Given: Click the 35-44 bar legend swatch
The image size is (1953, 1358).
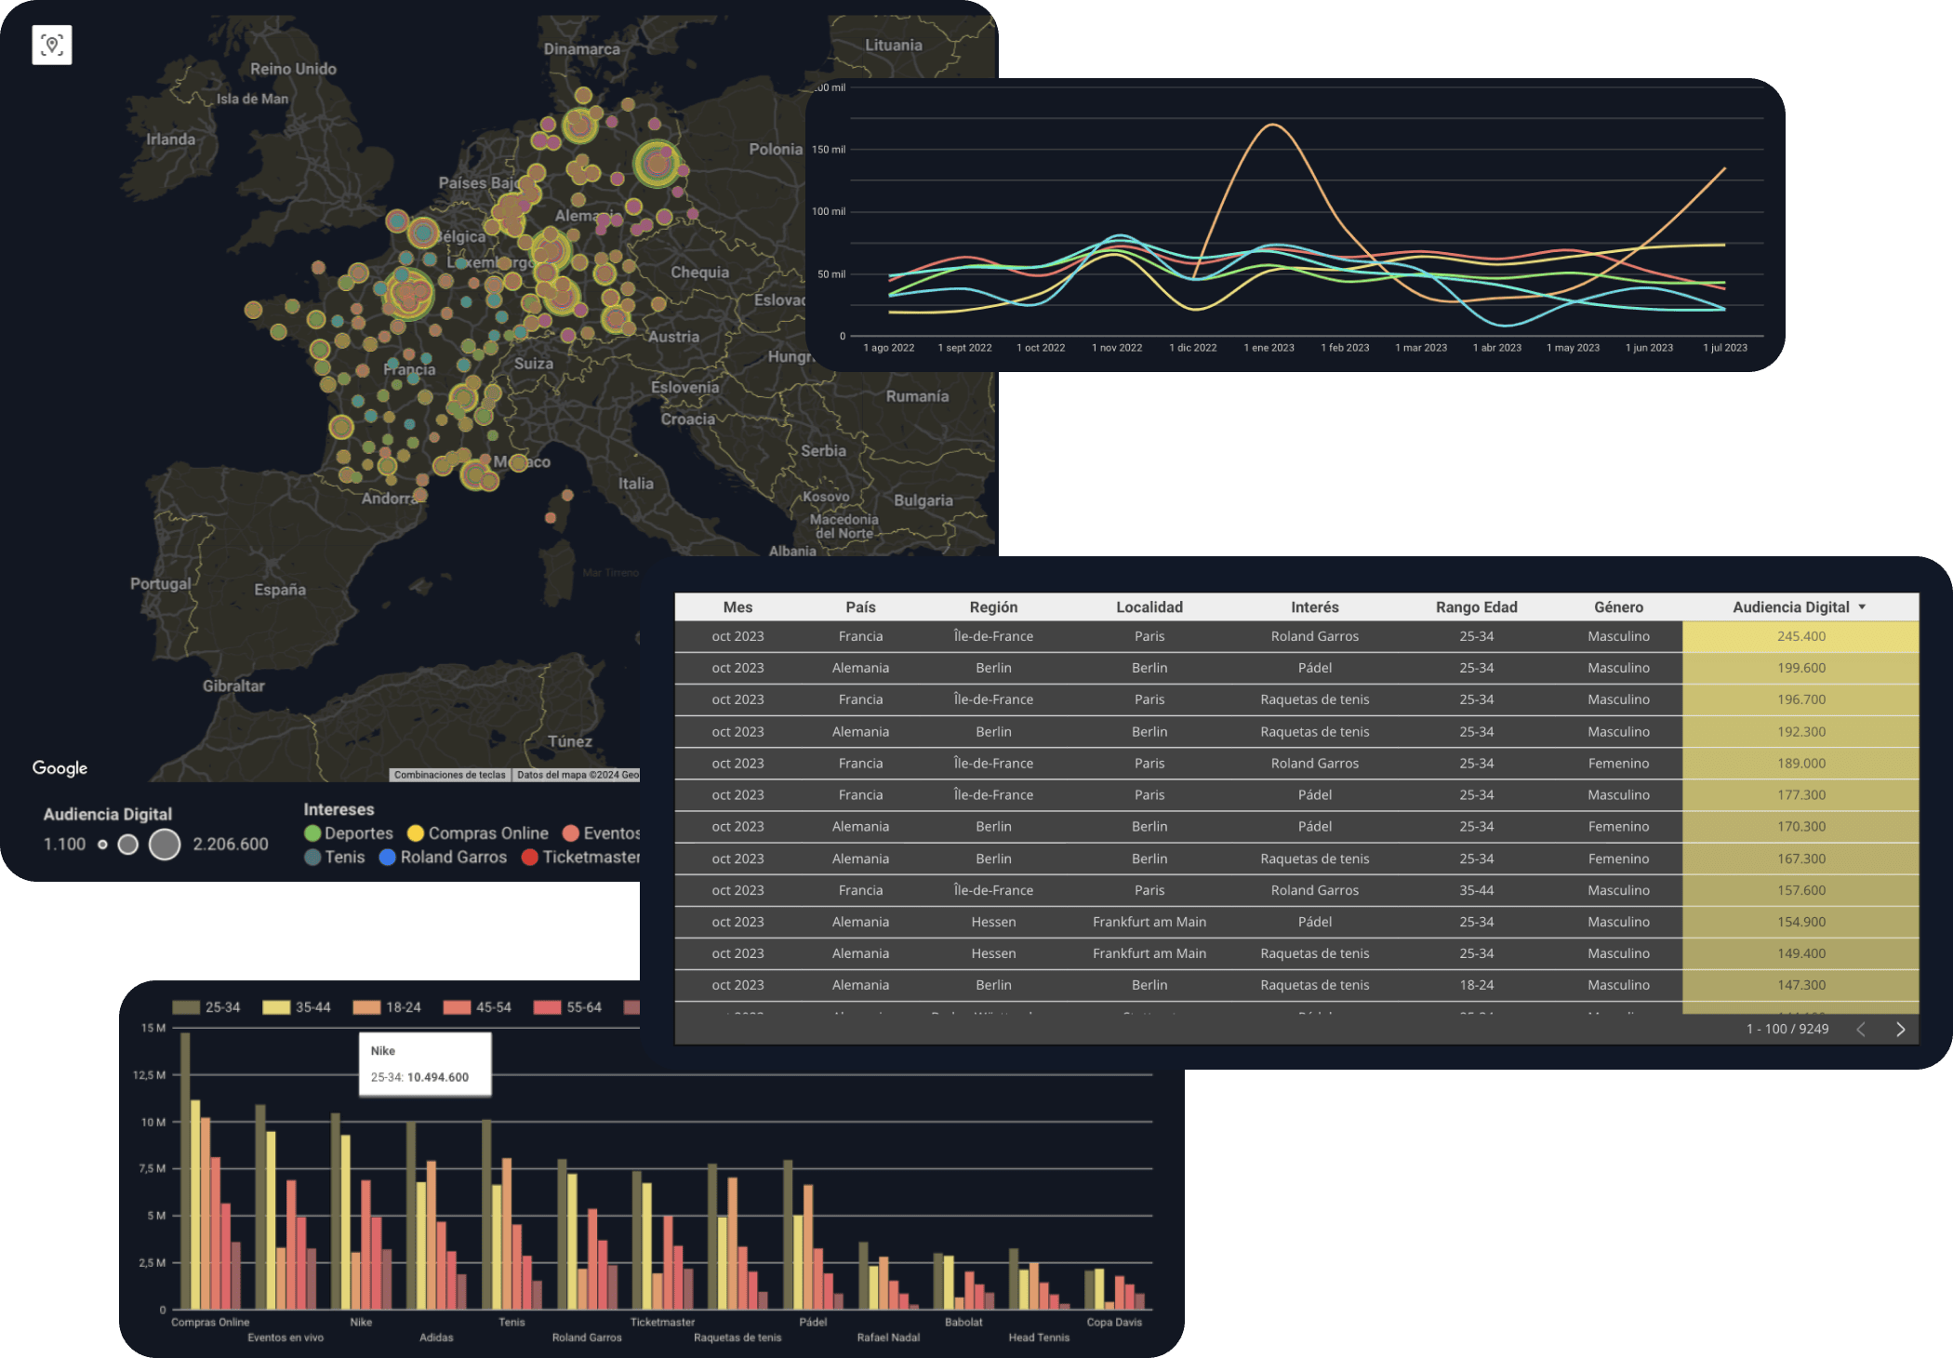Looking at the screenshot, I should 276,1007.
